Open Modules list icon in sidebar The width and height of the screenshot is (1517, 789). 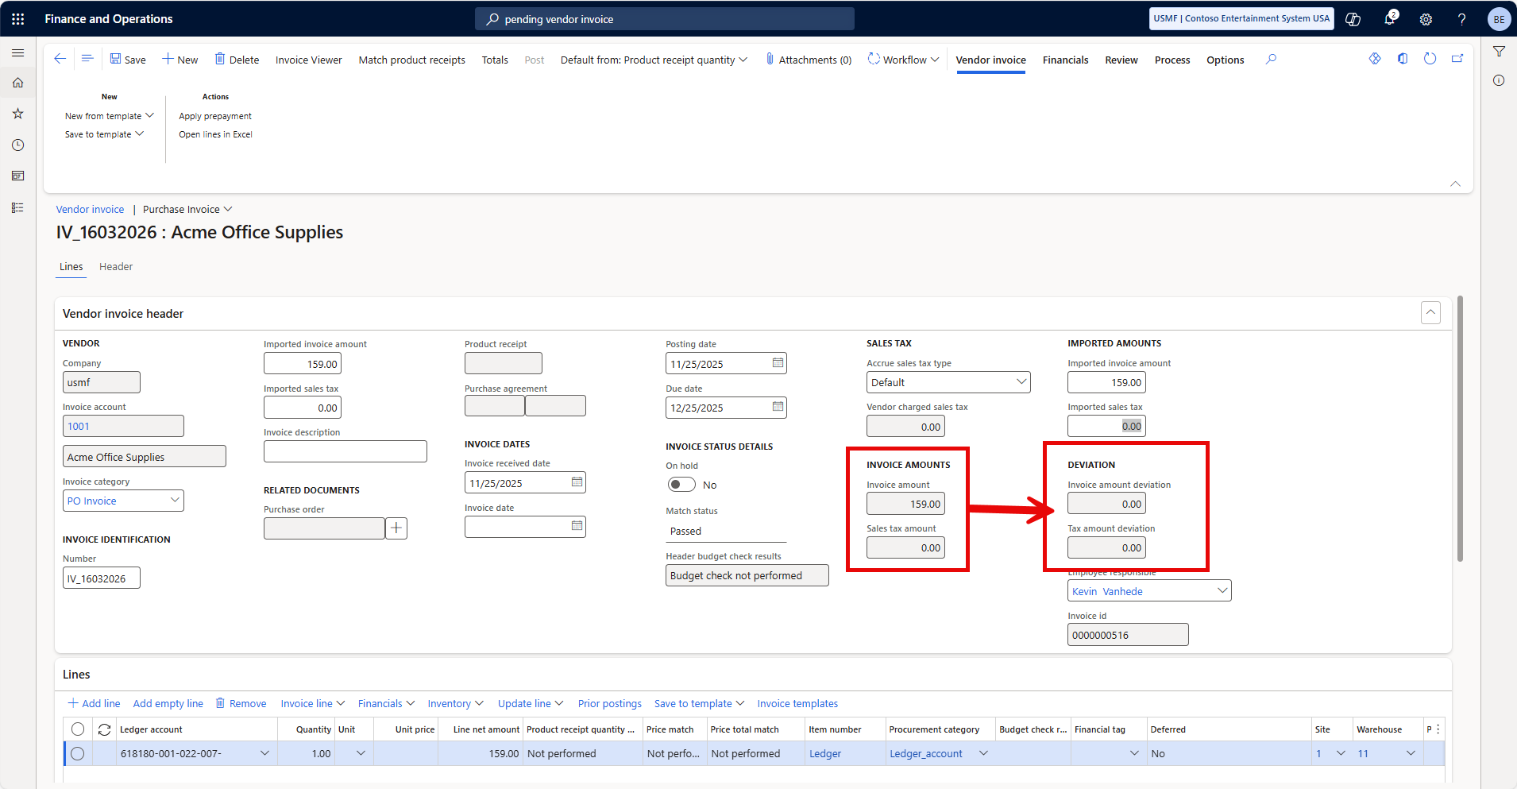coord(17,207)
